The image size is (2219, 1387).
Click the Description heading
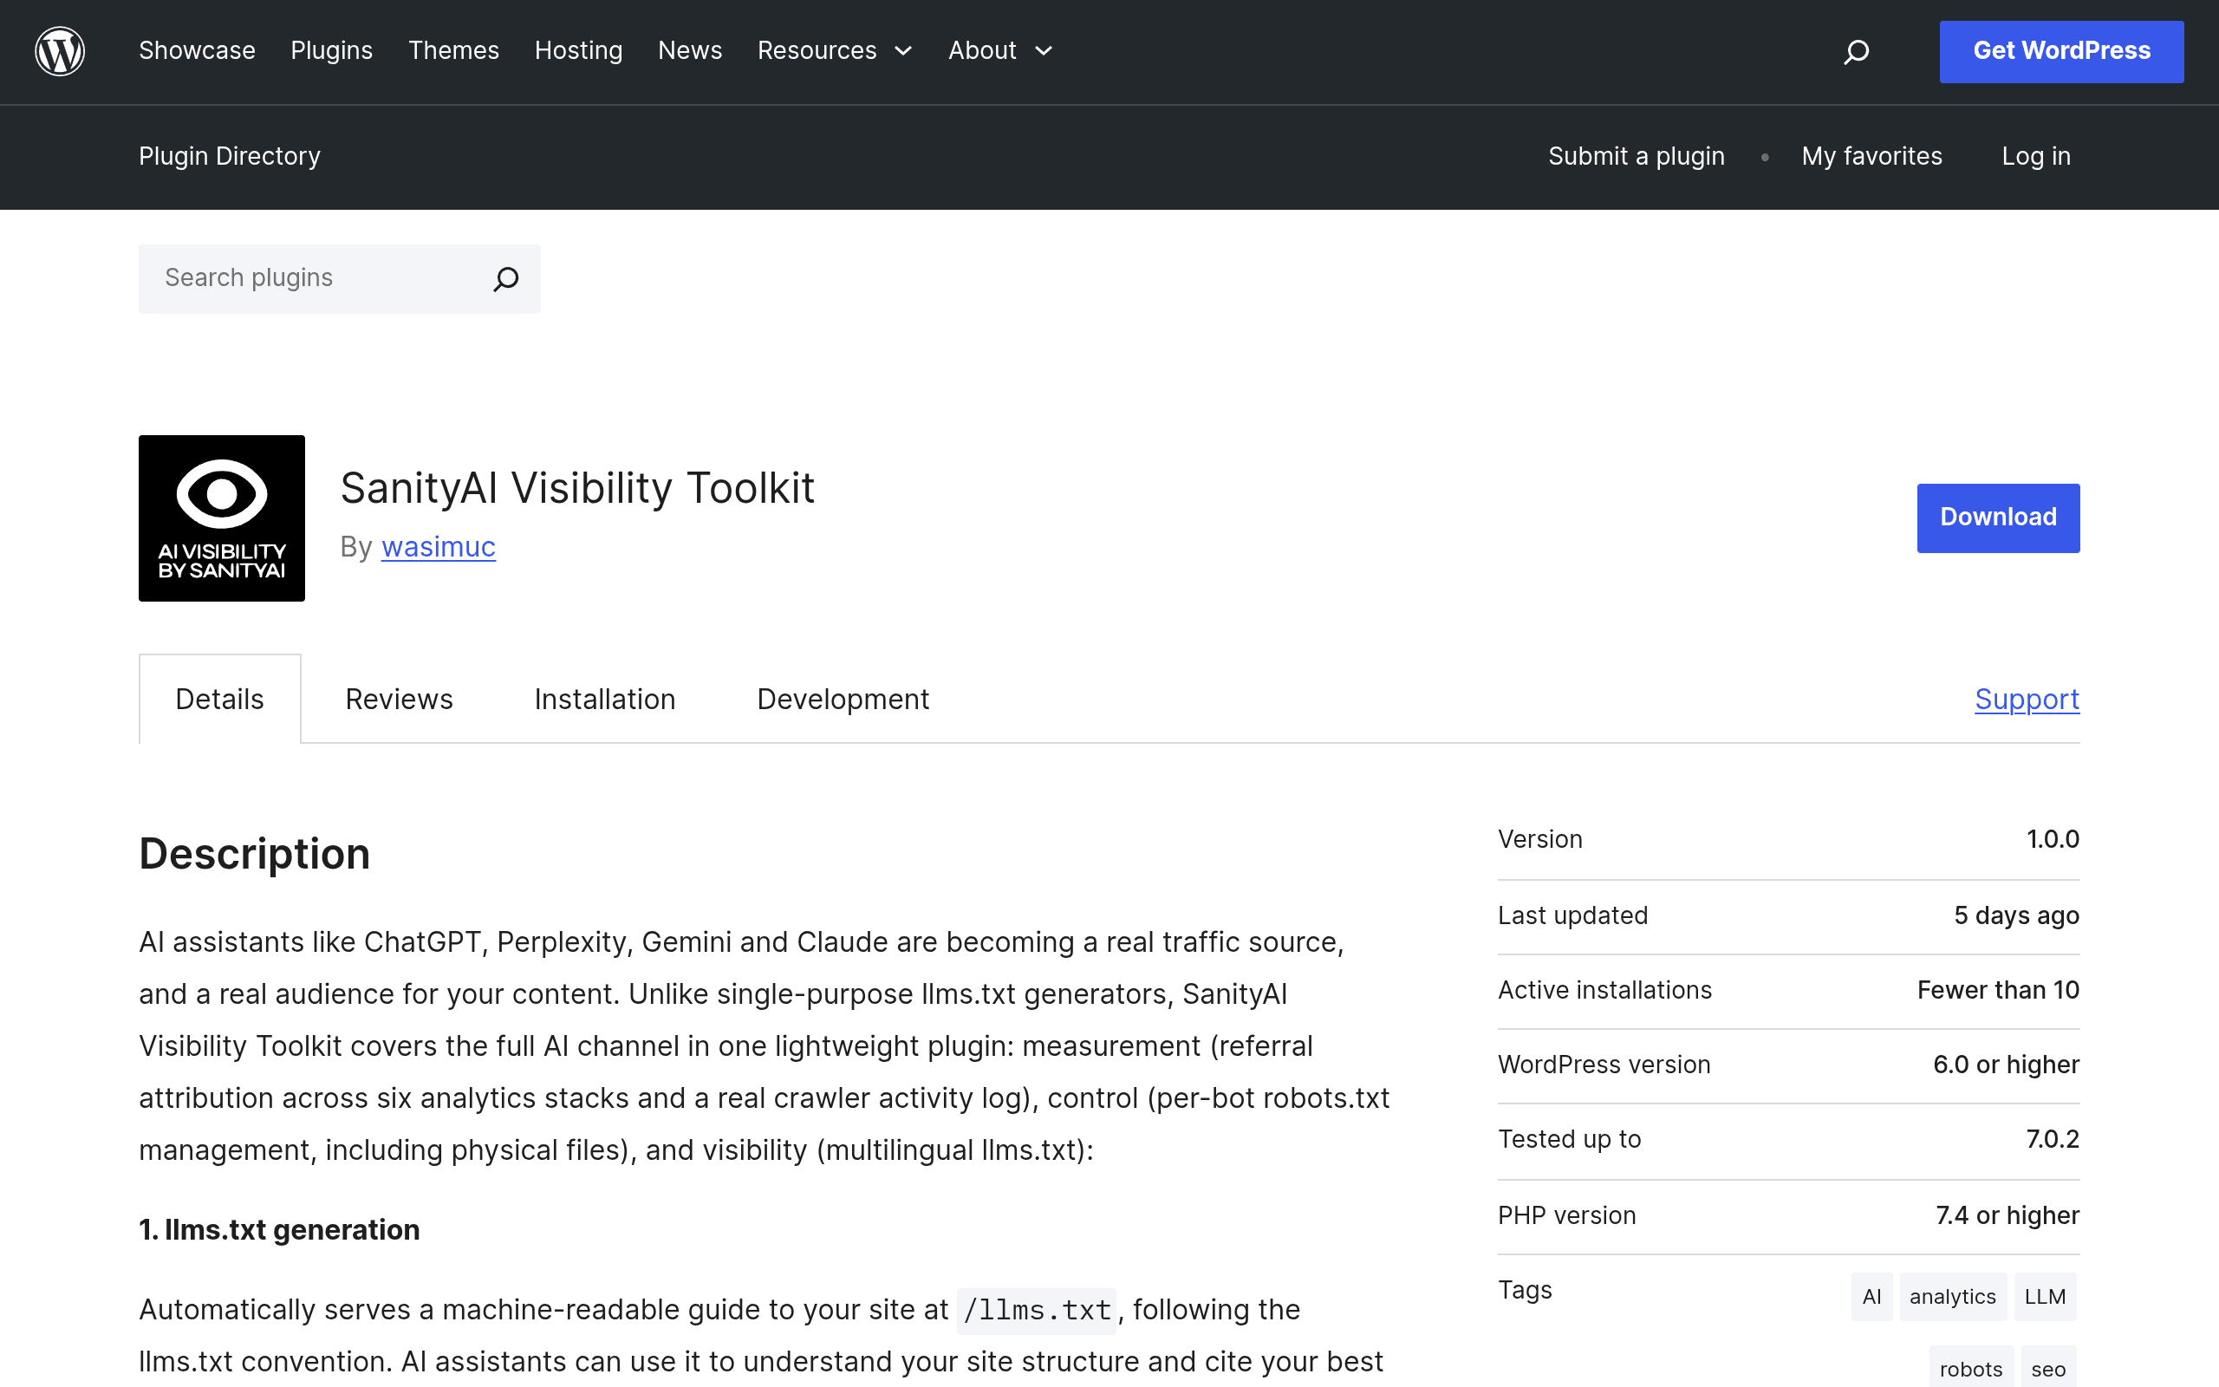click(255, 854)
